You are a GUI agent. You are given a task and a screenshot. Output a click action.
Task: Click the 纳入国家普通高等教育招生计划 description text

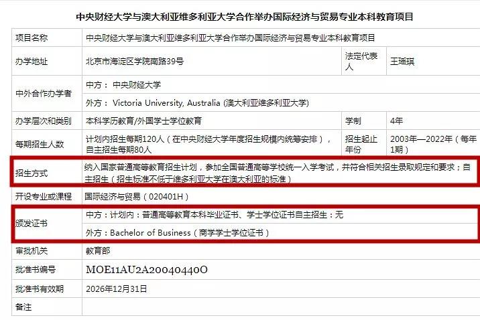tap(278, 173)
